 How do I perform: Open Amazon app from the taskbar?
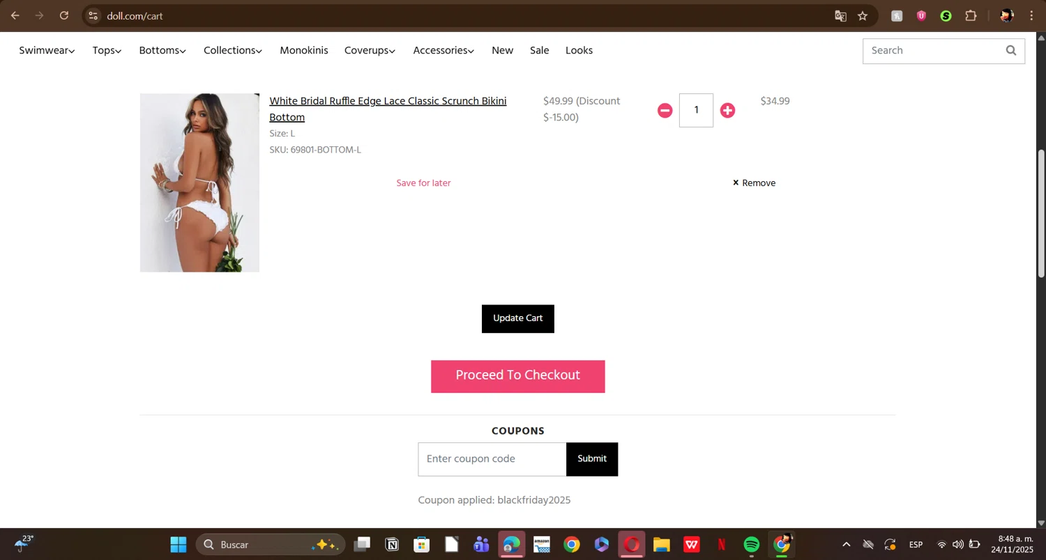point(542,545)
